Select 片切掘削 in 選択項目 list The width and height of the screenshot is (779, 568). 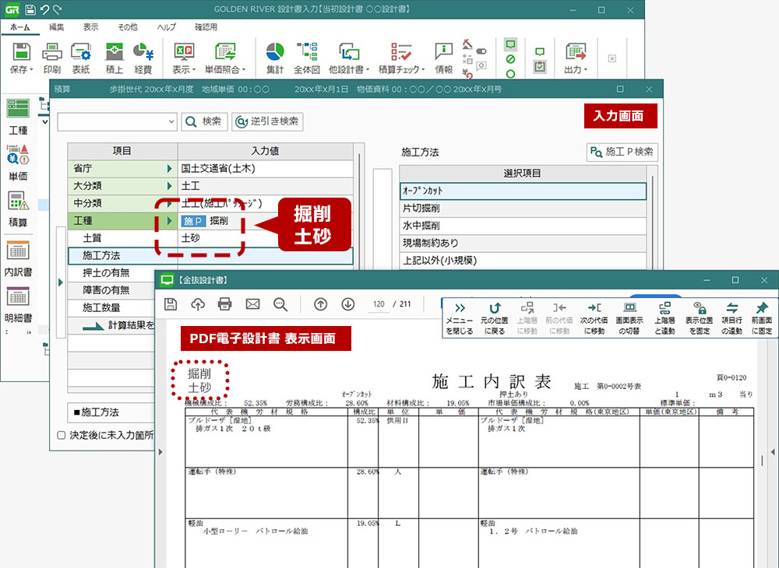[523, 209]
